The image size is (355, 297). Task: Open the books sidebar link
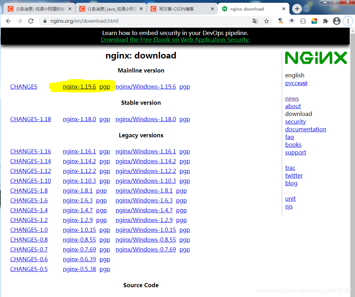click(x=294, y=145)
